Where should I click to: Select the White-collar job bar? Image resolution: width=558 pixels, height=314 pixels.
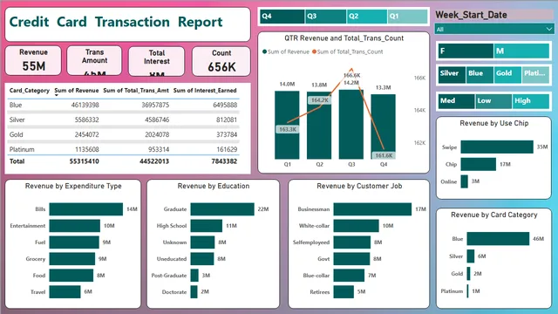point(357,226)
